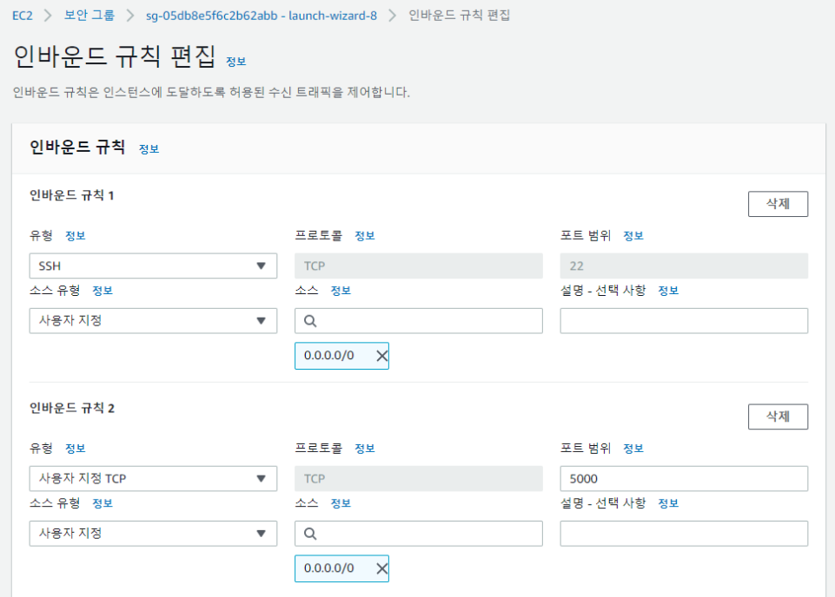Image resolution: width=835 pixels, height=597 pixels.
Task: Click the 인바운드 규칙 편집 page title
Action: [114, 56]
